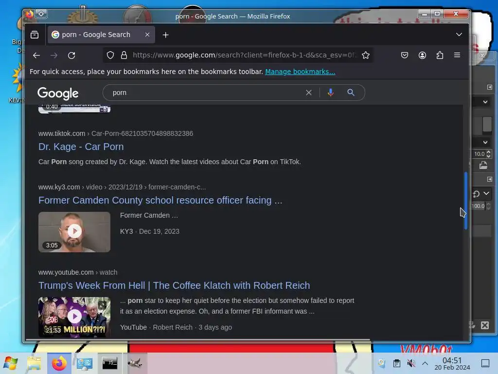
Task: Close the 'porn - Google Search' tab
Action: (147, 35)
